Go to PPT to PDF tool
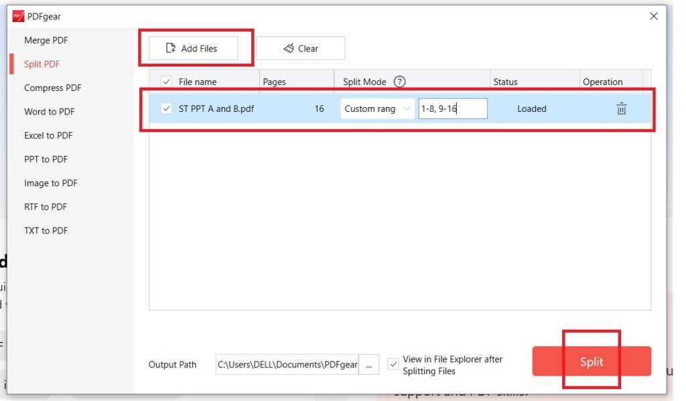Image resolution: width=686 pixels, height=401 pixels. point(46,159)
